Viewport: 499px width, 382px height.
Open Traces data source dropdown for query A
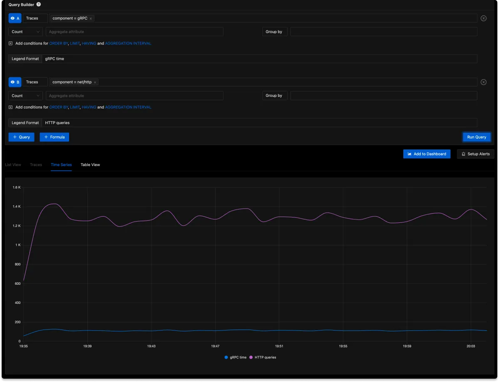(x=35, y=18)
